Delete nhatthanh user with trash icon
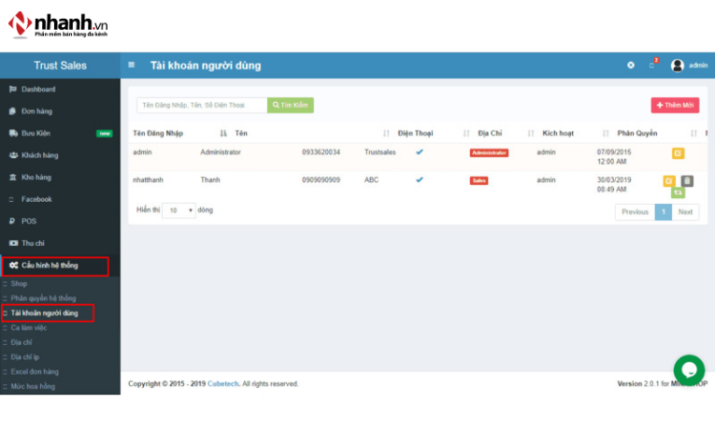 (x=687, y=181)
